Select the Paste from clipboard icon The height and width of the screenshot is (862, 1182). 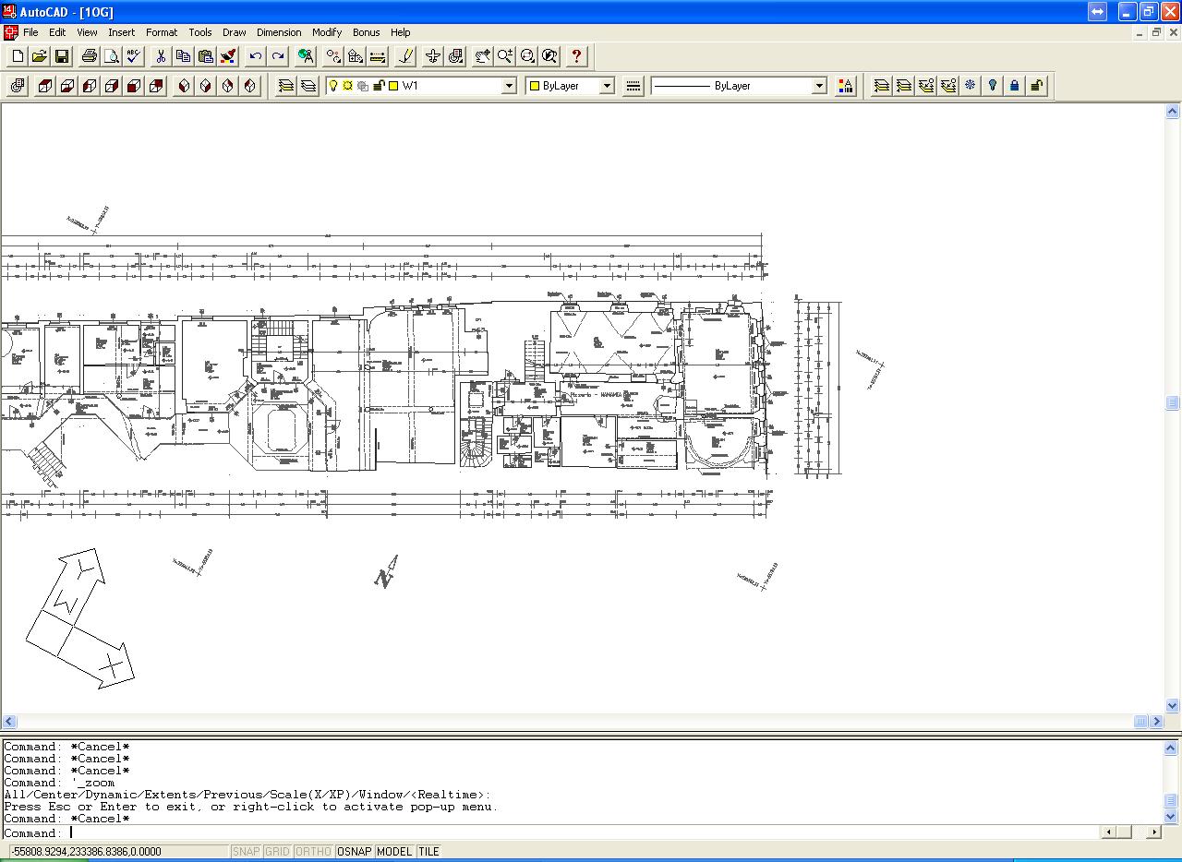(204, 56)
